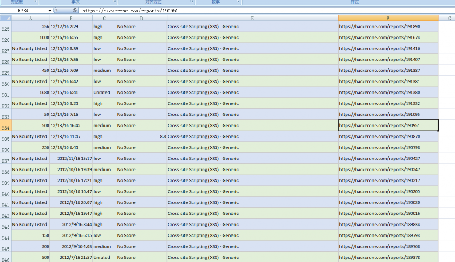Select row 940 header
455x262 pixels.
pos(5,191)
